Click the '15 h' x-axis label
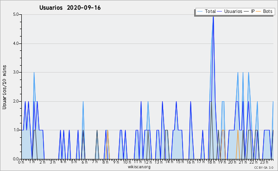The image size is (278, 171). 179,162
